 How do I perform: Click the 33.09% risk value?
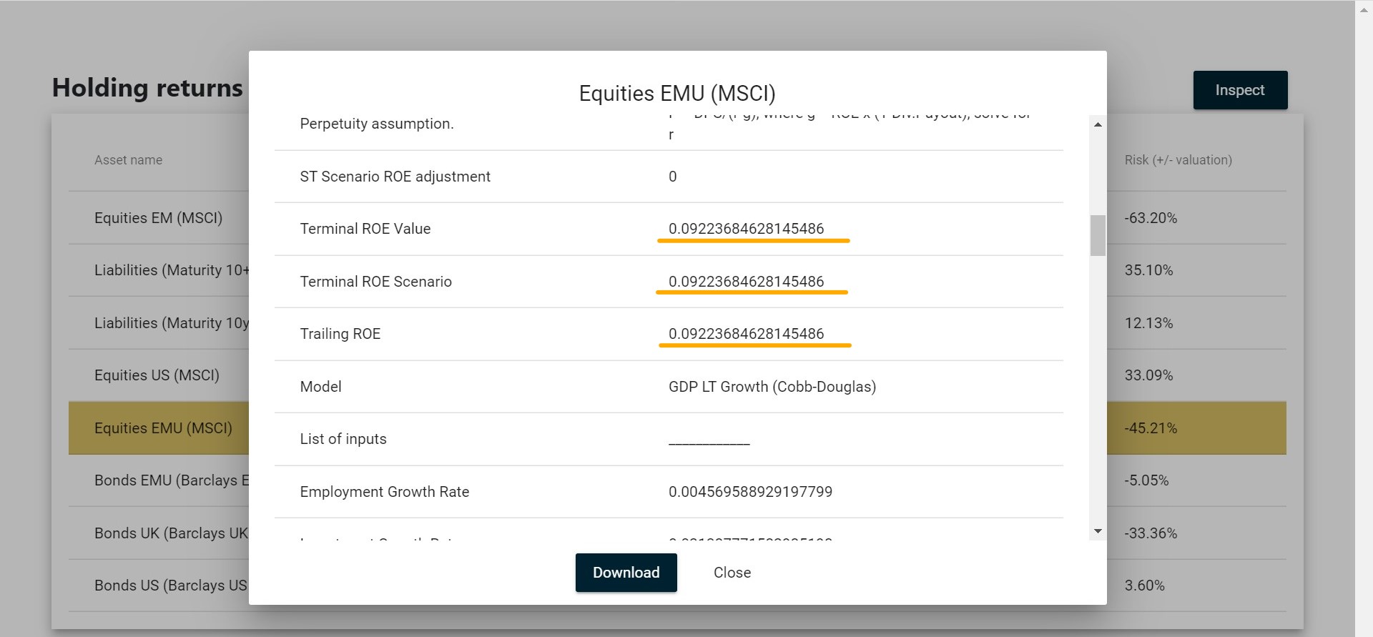click(1148, 375)
